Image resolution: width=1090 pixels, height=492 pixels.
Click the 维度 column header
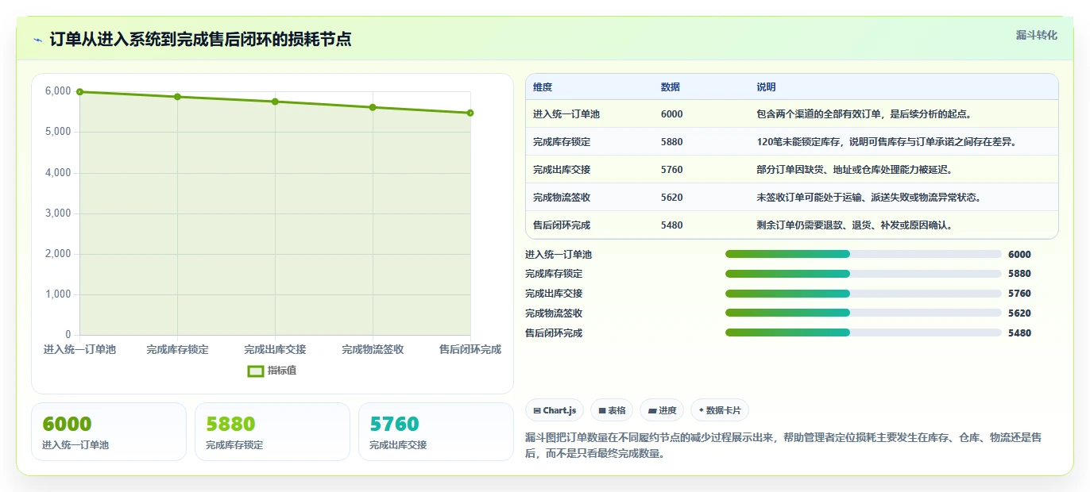coord(543,87)
